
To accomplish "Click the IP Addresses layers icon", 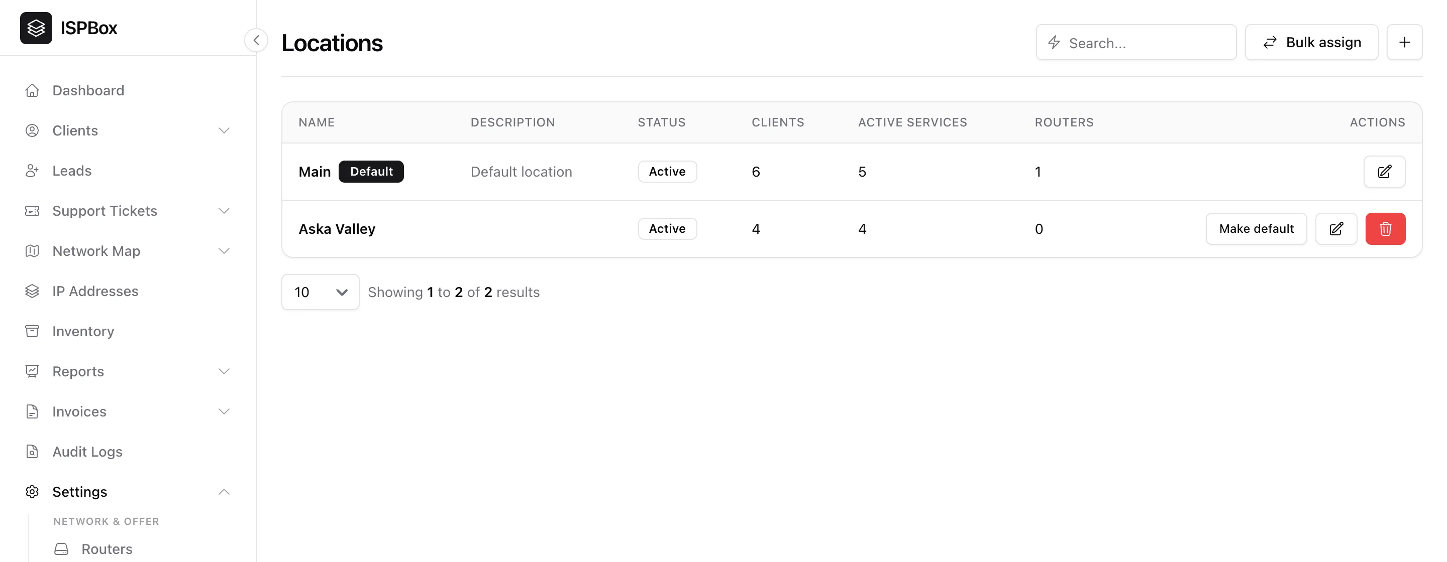I will (x=32, y=291).
